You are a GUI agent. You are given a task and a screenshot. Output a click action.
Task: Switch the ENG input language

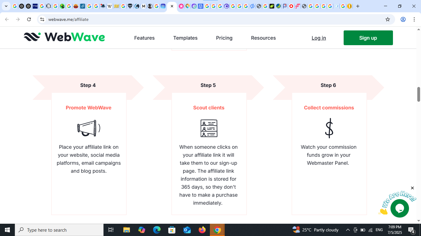click(x=379, y=230)
